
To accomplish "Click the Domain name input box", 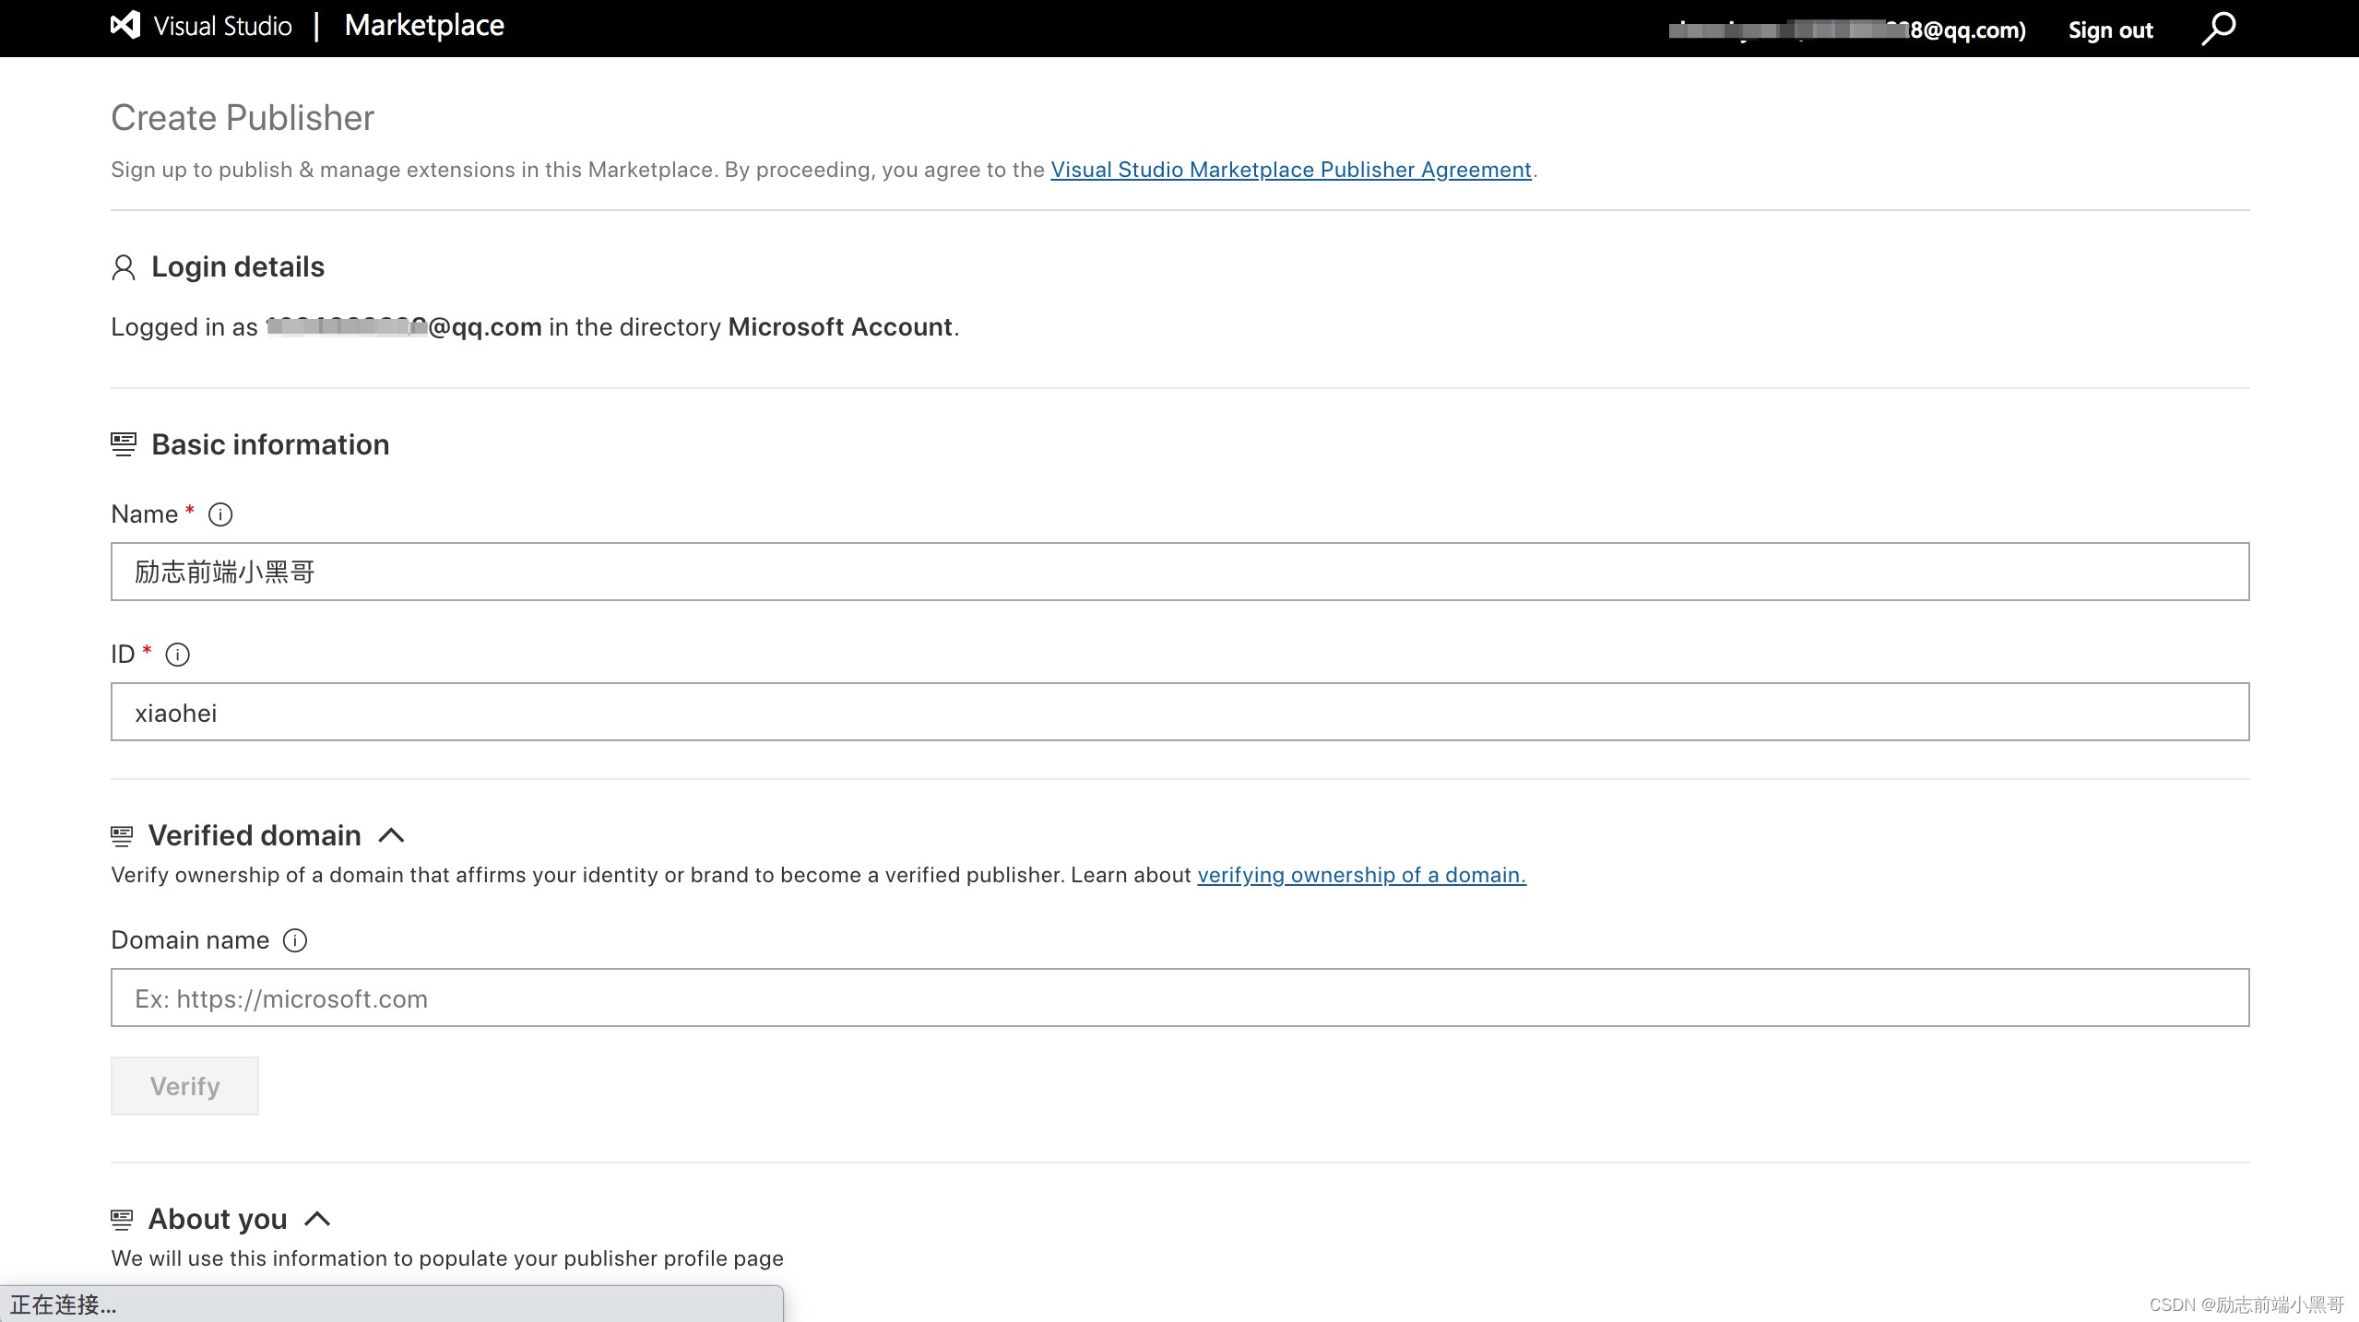I will (x=1179, y=997).
